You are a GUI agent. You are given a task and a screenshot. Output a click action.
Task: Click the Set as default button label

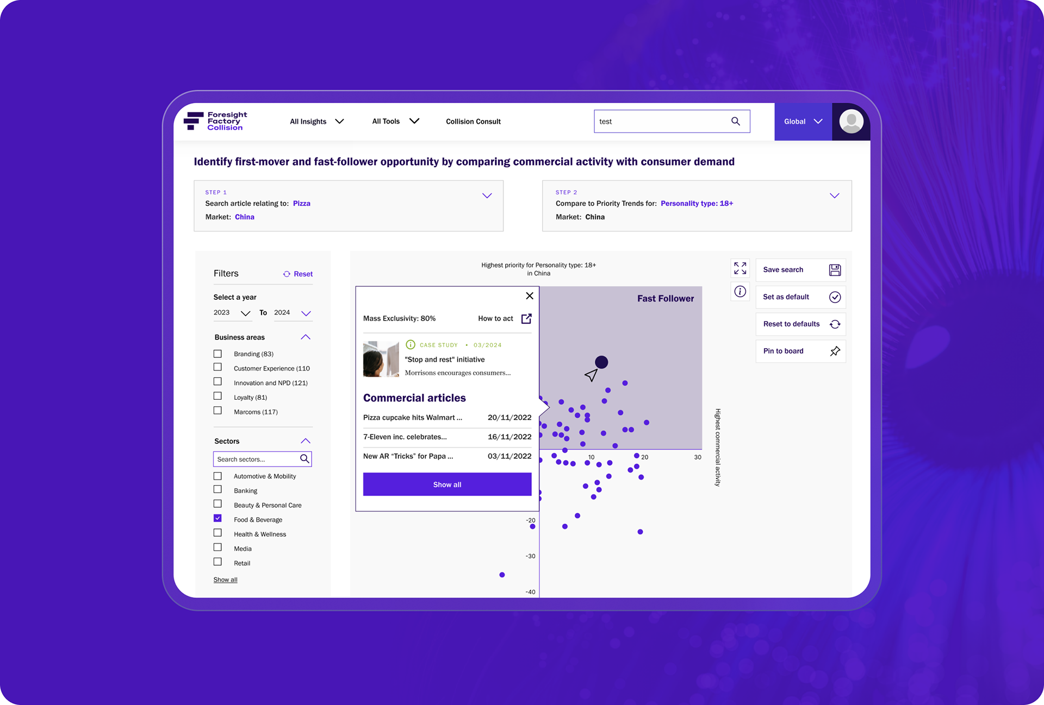point(786,297)
